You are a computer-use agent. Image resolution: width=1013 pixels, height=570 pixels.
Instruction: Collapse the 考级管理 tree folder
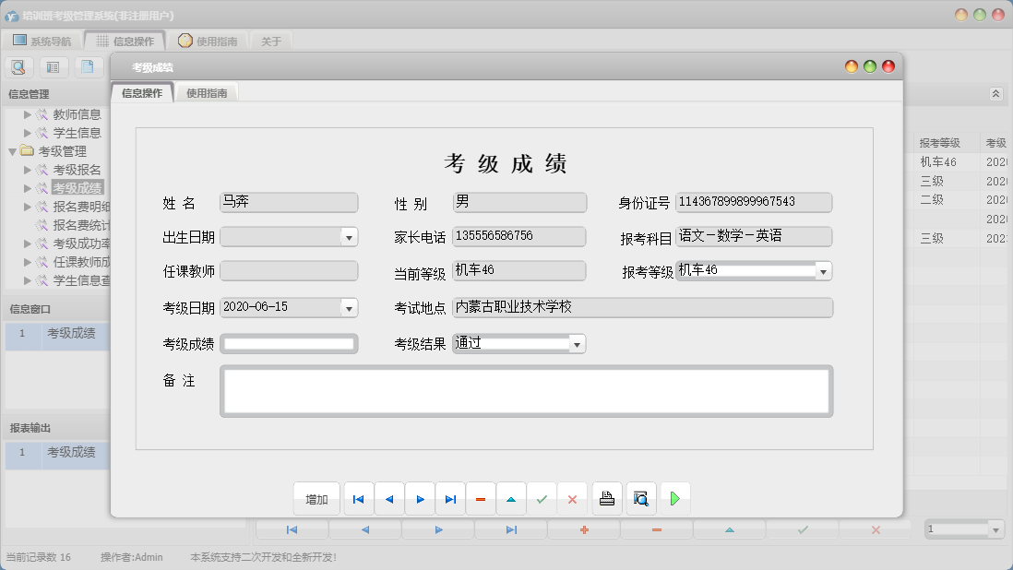12,151
